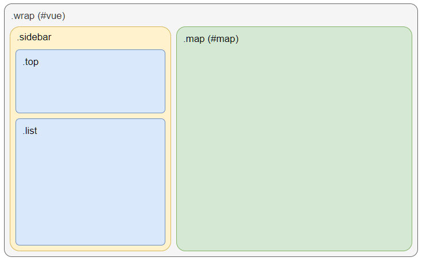
Task: Click the gray gap between sidebar and map
Action: pos(173,139)
